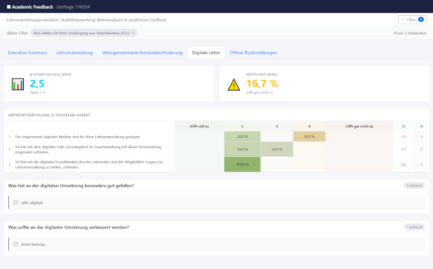Click the 'alles digitale' response
Screen dimensions: 433x269
(x=32, y=203)
